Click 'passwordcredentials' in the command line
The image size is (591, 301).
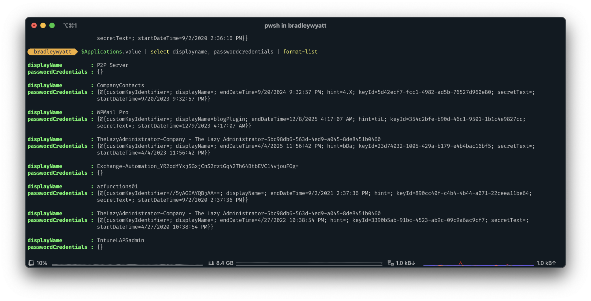pos(243,52)
